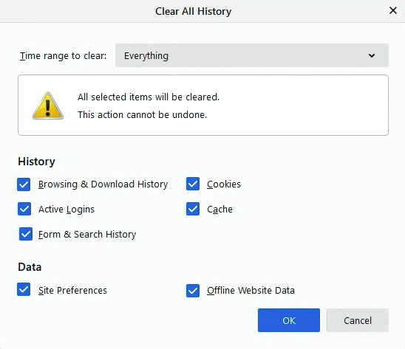Screen dimensions: 405x349
Task: Close the Clear All History dialog
Action: coord(393,10)
